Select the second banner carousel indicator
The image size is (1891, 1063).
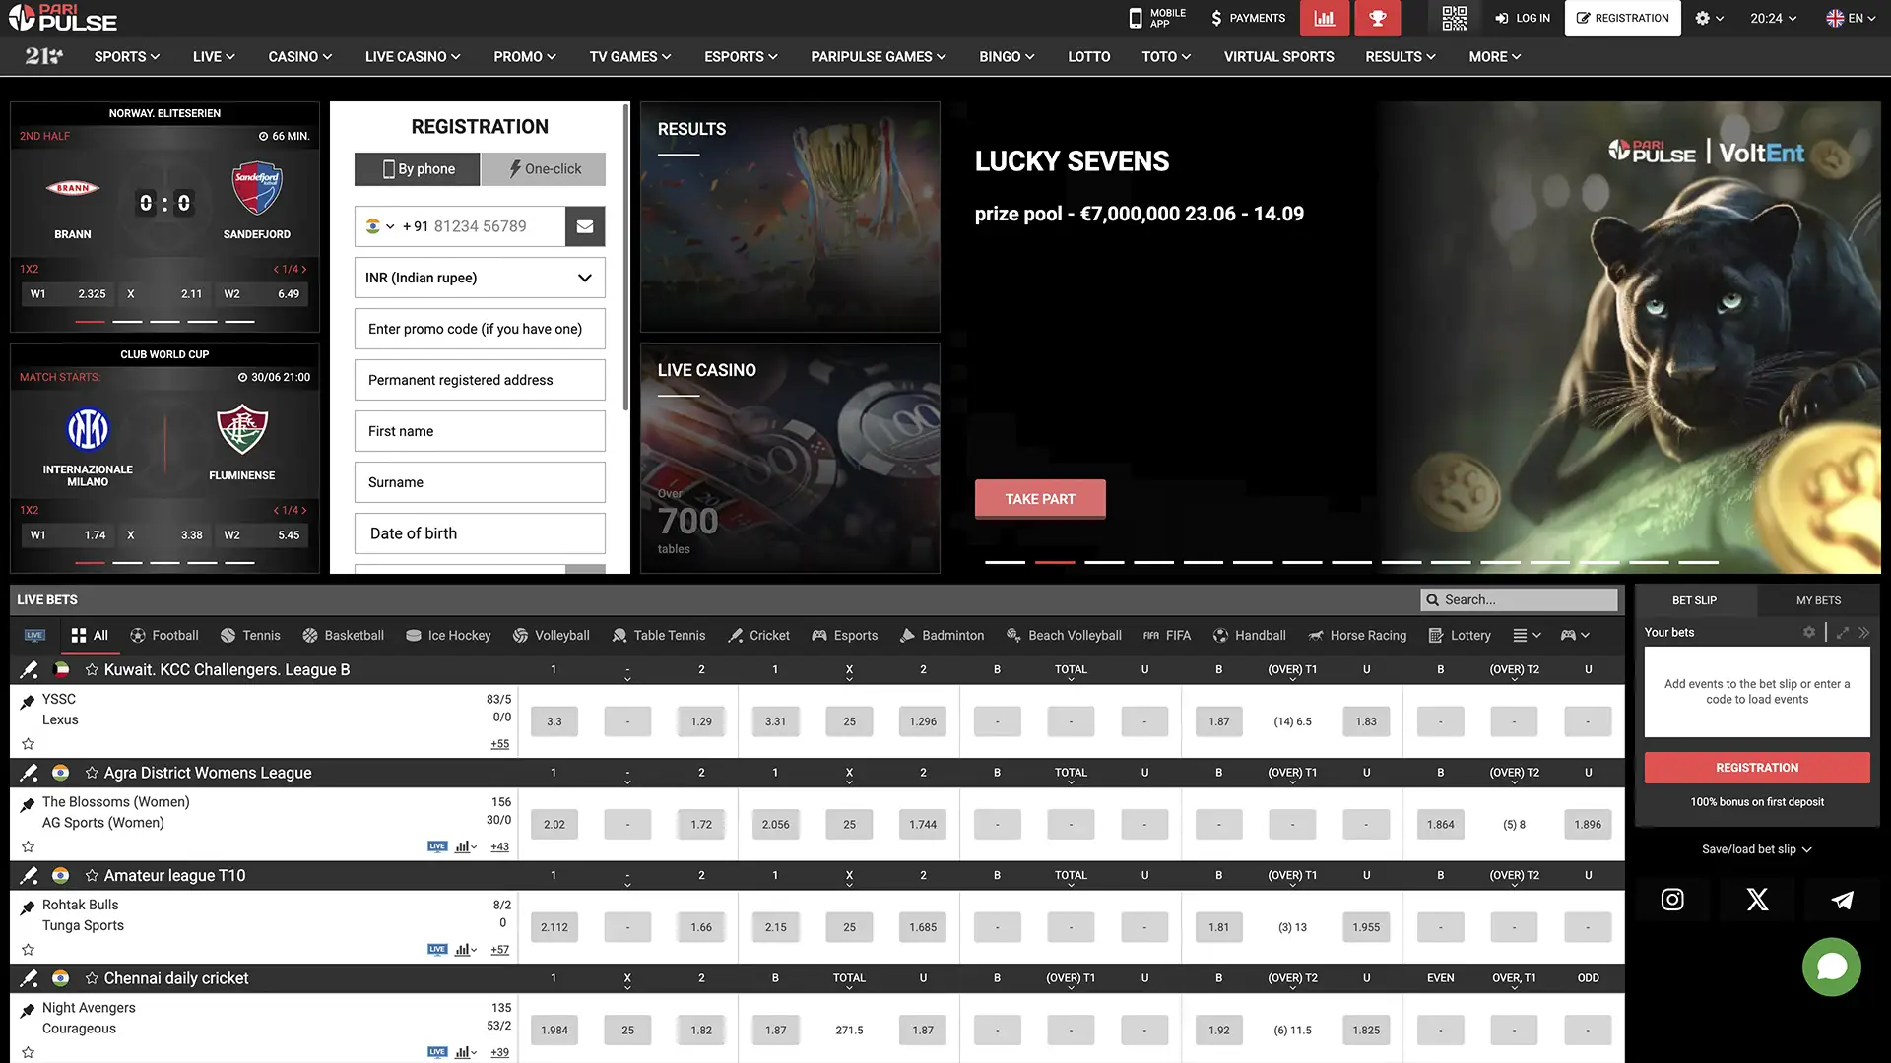(1055, 562)
